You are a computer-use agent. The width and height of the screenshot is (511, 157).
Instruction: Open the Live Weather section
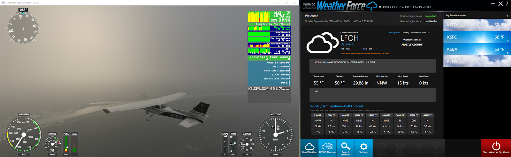[309, 148]
